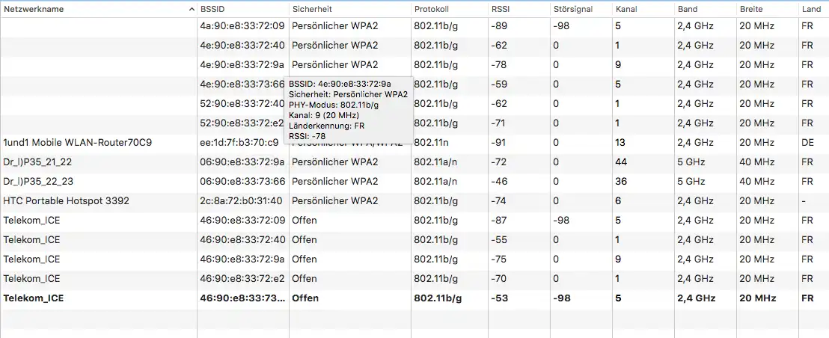
Task: Sort networks by Kanal header
Action: [626, 9]
